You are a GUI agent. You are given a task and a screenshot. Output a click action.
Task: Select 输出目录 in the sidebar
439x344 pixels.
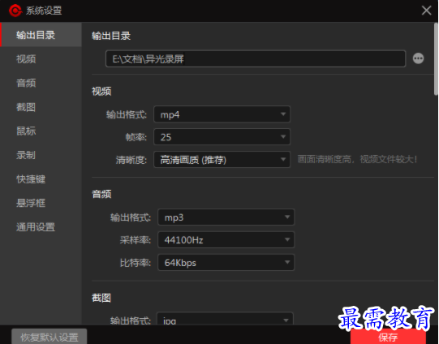(41, 35)
